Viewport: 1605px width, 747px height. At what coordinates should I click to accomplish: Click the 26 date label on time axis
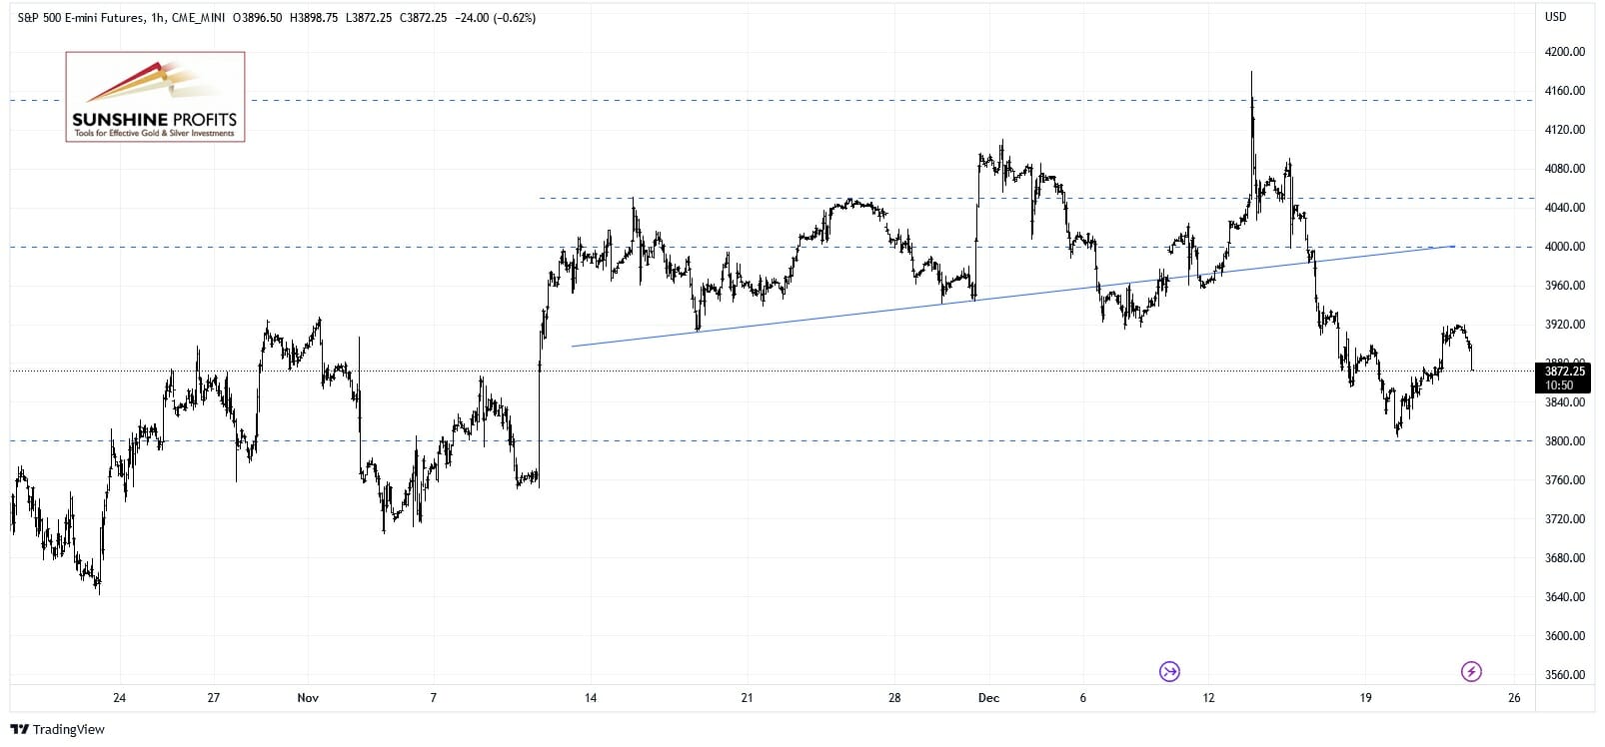coord(1514,698)
